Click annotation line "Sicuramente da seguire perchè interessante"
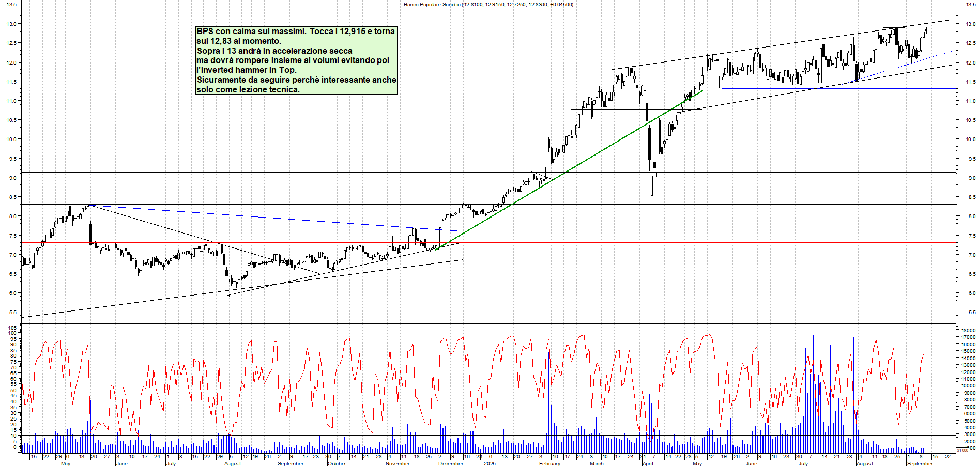 pyautogui.click(x=283, y=80)
